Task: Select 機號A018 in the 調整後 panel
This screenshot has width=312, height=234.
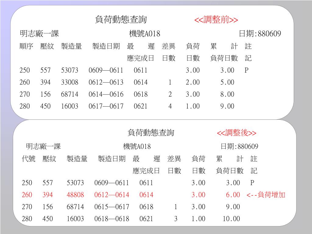Action: click(x=137, y=147)
